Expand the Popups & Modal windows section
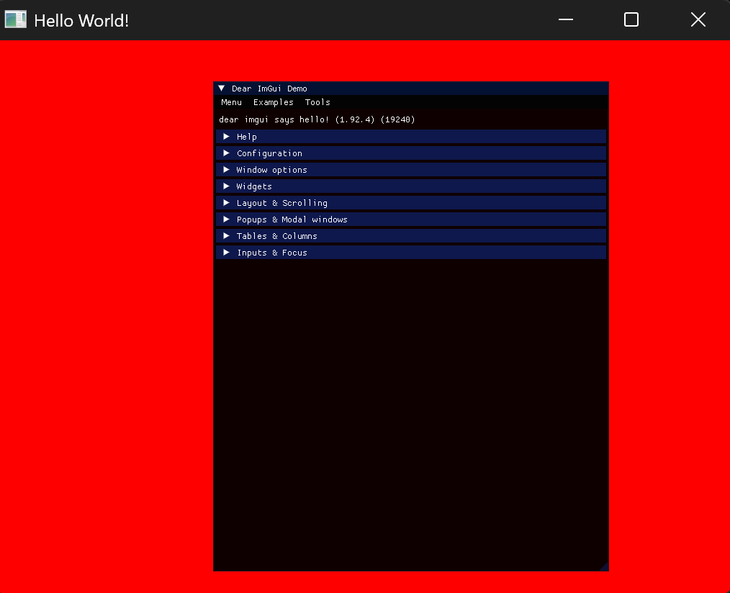Image resolution: width=730 pixels, height=593 pixels. pos(411,219)
